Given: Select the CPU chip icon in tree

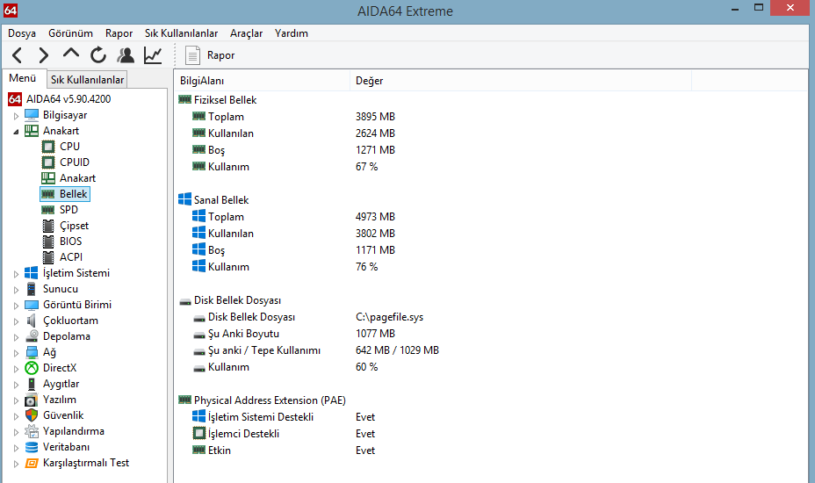Looking at the screenshot, I should pos(47,147).
